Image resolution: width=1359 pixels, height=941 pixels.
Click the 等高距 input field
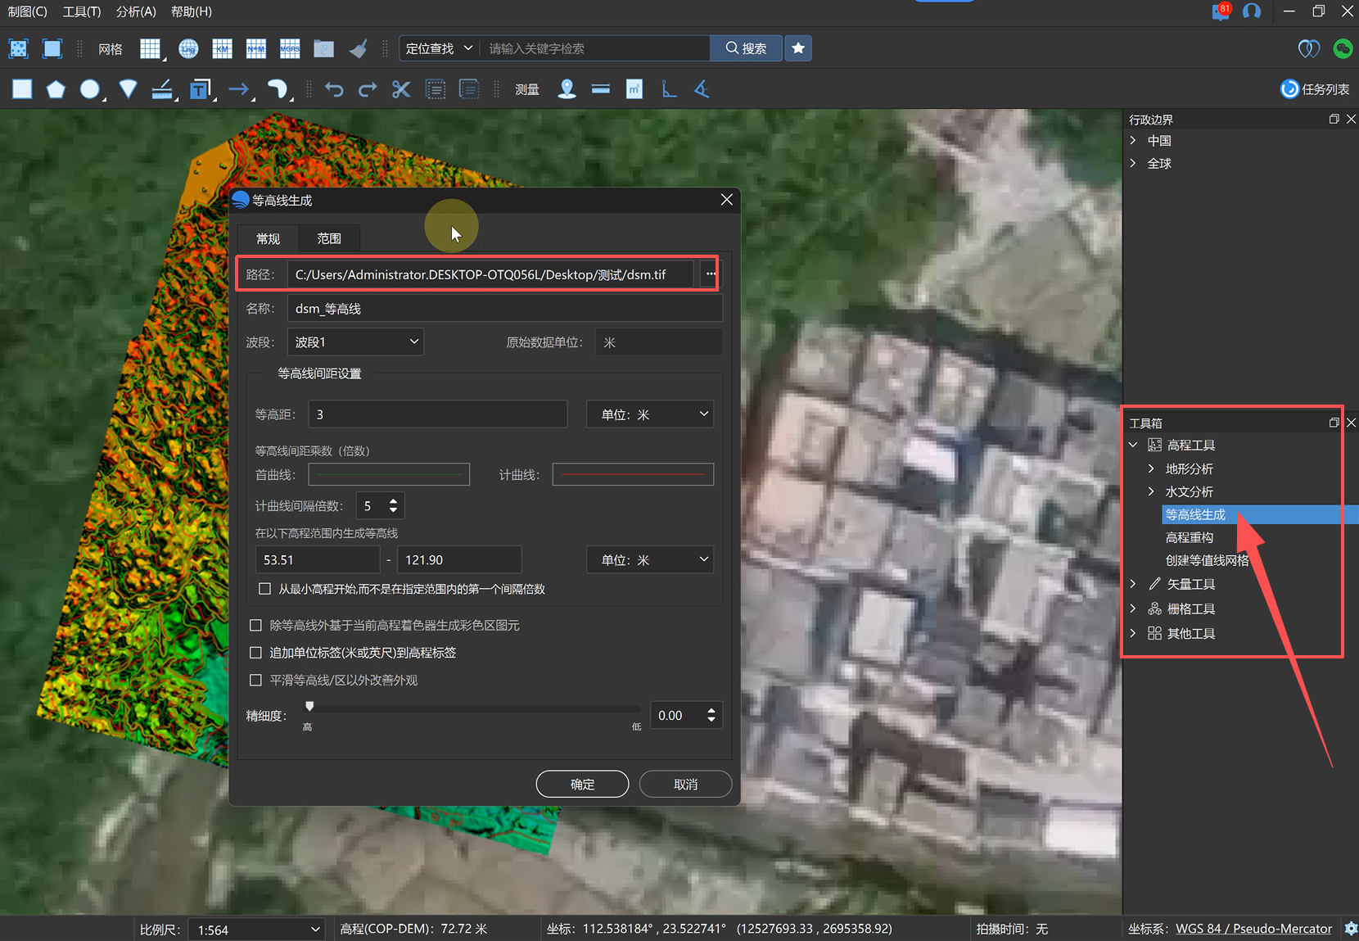[438, 414]
